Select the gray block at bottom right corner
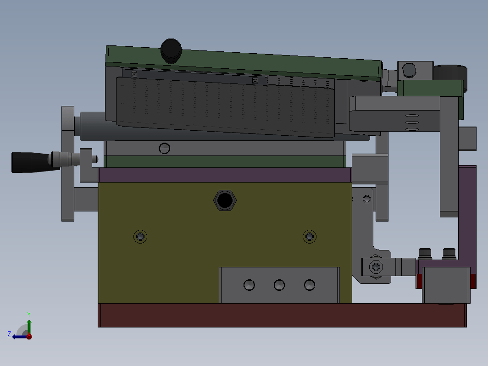The height and width of the screenshot is (366, 488). (446, 285)
